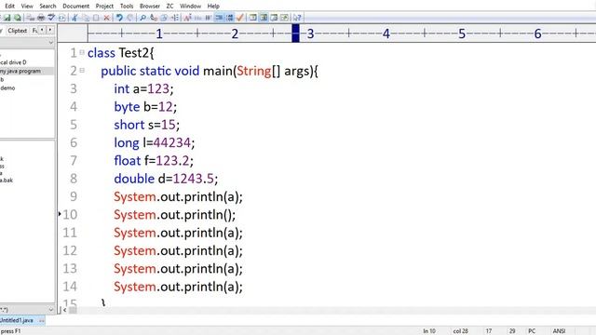Image resolution: width=596 pixels, height=335 pixels.
Task: Click the 'ln 10' status bar entry
Action: pyautogui.click(x=429, y=331)
